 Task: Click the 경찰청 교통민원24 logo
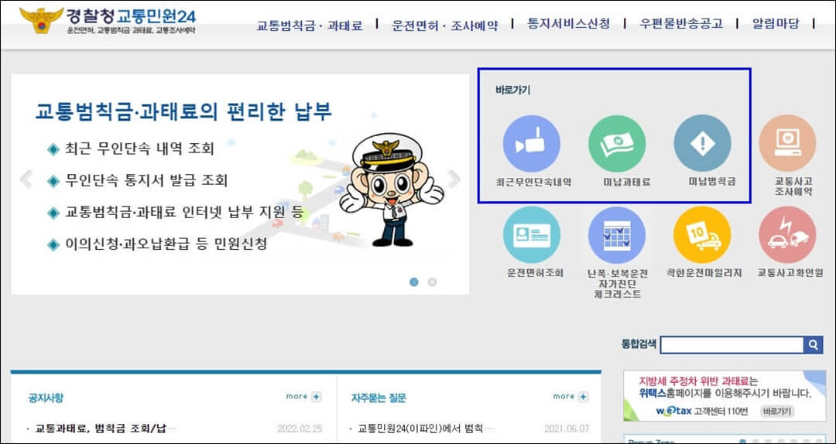click(x=108, y=21)
